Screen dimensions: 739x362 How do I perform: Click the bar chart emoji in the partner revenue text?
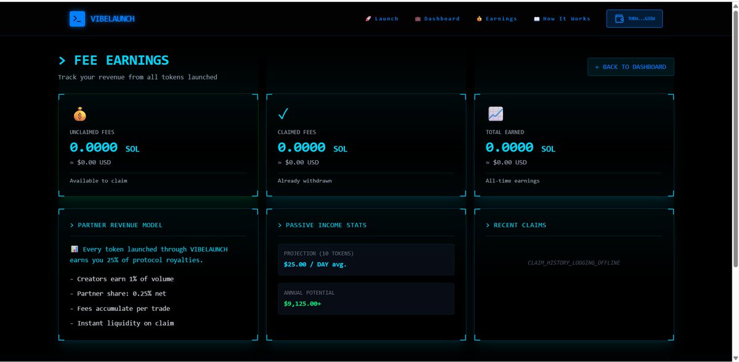tap(74, 249)
